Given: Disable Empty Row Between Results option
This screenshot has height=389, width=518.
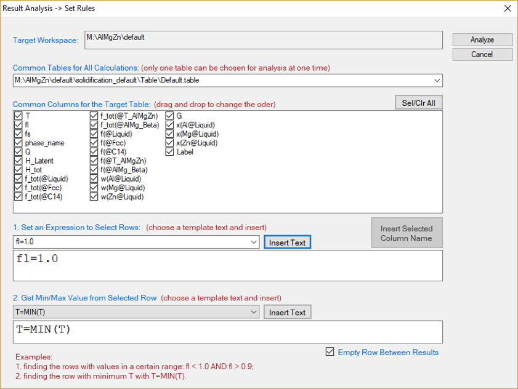Looking at the screenshot, I should (331, 352).
